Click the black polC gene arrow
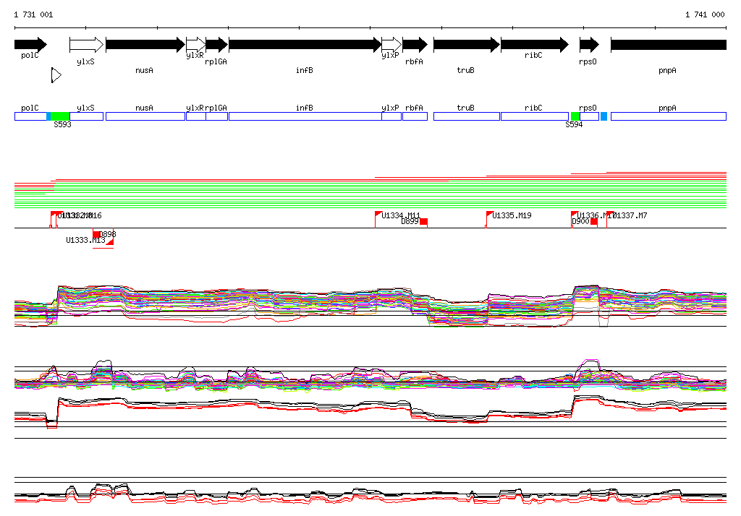This screenshot has width=741, height=516. (x=30, y=45)
